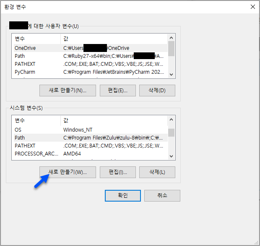
Task: Click the system variables 새로 만들기(W)... button
Action: pos(68,172)
